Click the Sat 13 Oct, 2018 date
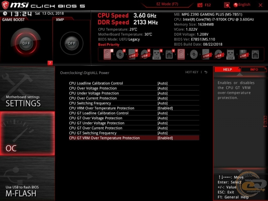The width and height of the screenshot is (268, 201). coord(49,13)
